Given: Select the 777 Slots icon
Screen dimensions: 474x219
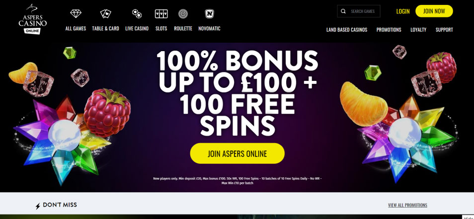Looking at the screenshot, I should tap(161, 14).
